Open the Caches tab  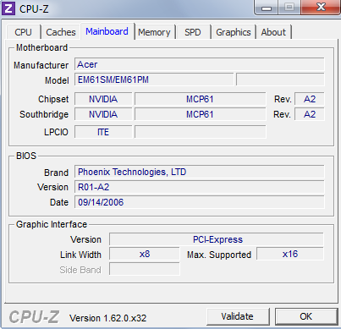pyautogui.click(x=61, y=32)
